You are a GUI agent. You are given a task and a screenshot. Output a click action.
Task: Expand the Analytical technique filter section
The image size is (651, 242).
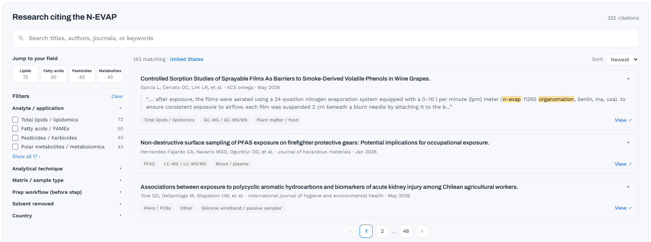click(x=68, y=169)
